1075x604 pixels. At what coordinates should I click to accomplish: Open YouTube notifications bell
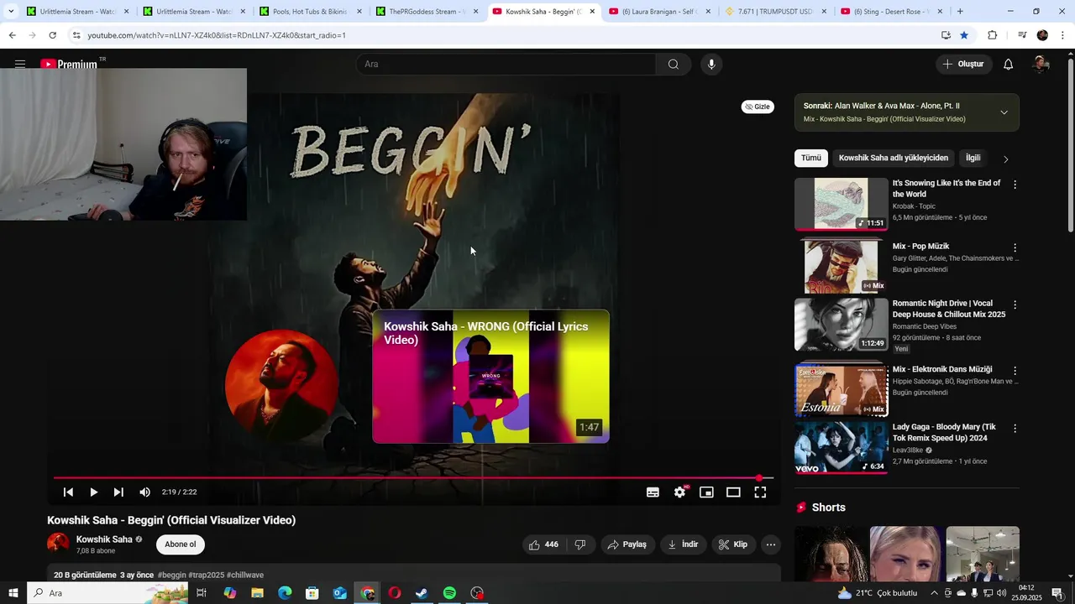tap(1009, 64)
